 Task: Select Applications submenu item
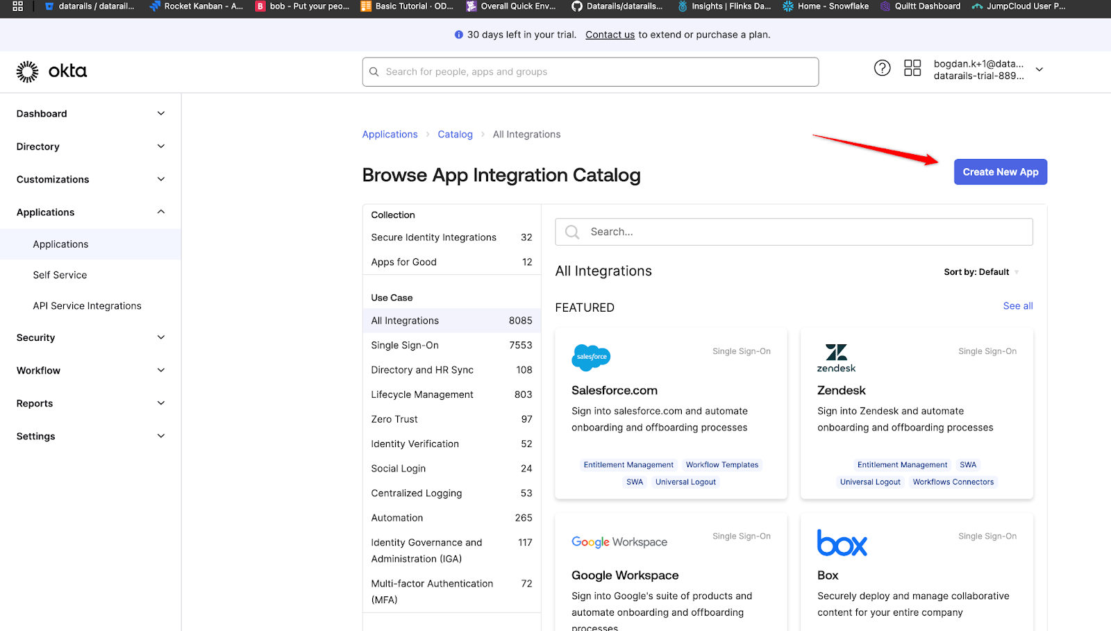90,244
